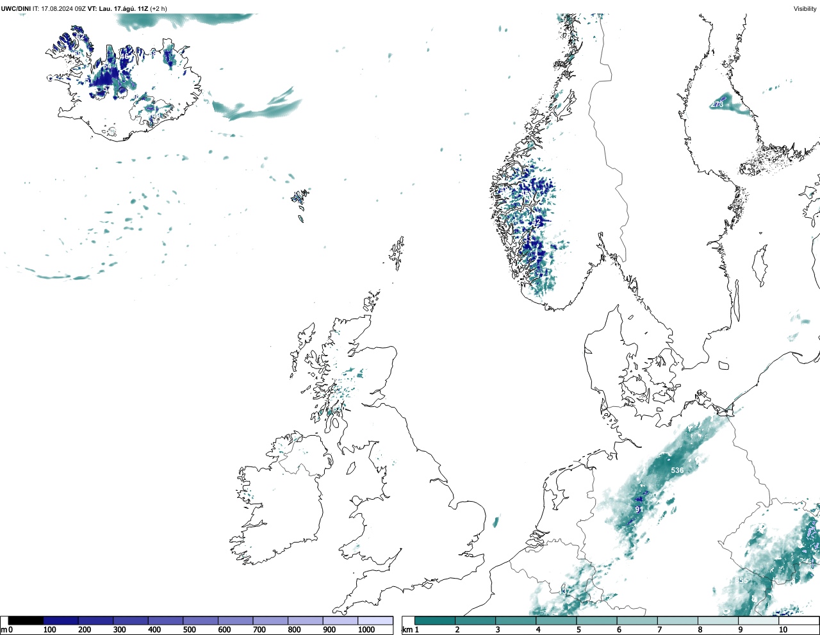The width and height of the screenshot is (820, 635).
Task: Select the 400–500 m legend swatch
Action: (x=166, y=620)
